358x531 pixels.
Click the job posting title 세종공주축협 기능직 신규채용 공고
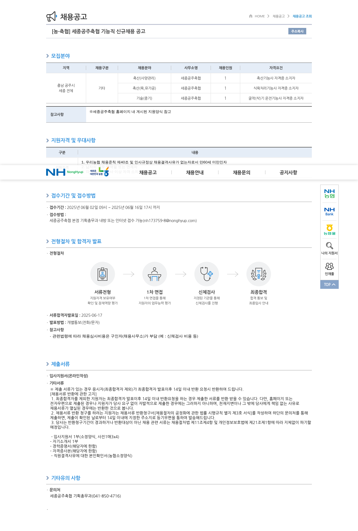99,31
